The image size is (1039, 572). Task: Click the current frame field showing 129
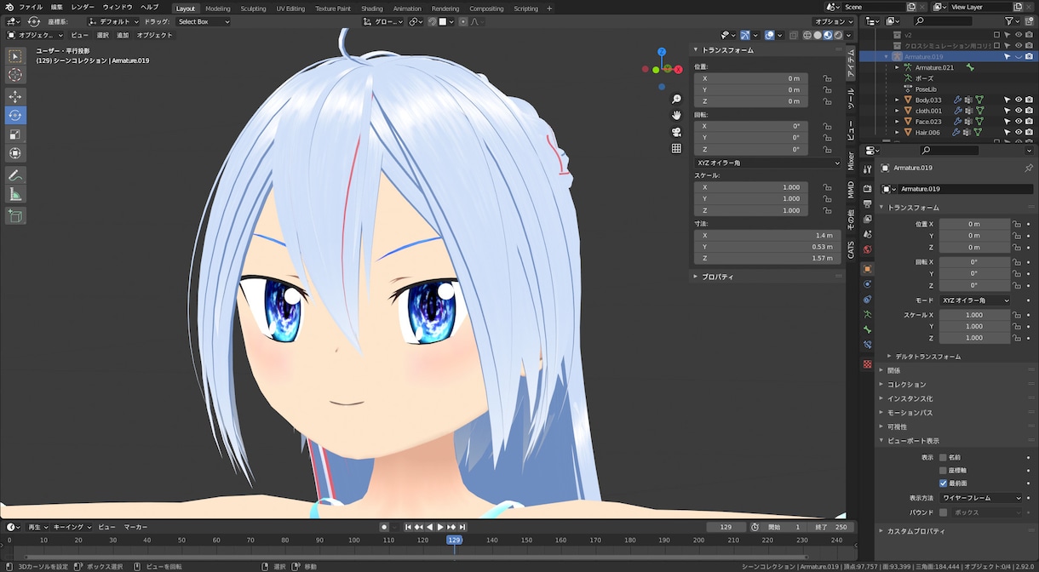click(x=726, y=527)
